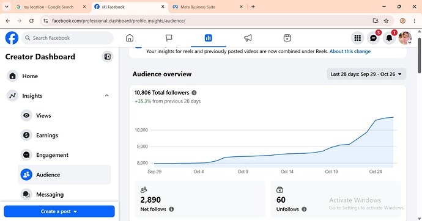Open the Notifications bell icon
This screenshot has height=221, width=422.
pos(389,38)
